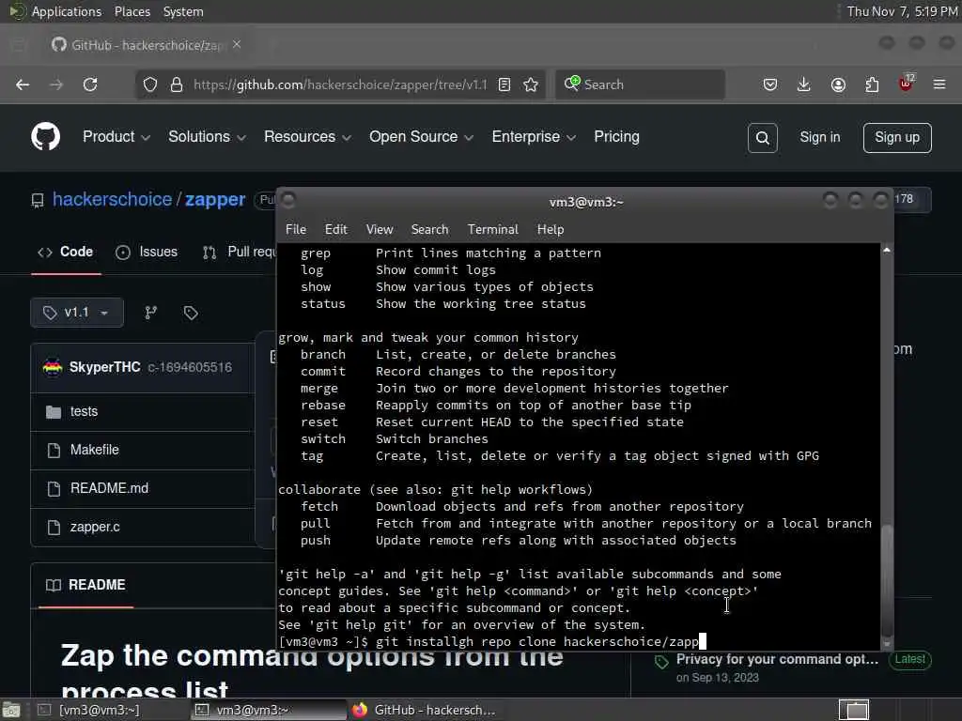Click the branches icon next to v1.1
The width and height of the screenshot is (962, 721).
coord(151,313)
